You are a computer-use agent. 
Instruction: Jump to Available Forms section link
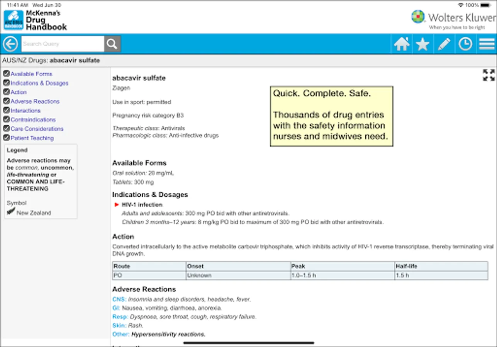[31, 74]
